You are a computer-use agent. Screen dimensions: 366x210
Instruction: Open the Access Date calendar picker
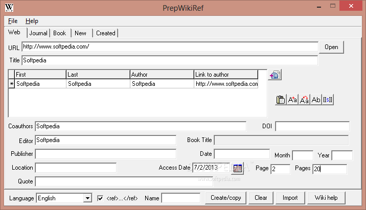(x=237, y=168)
